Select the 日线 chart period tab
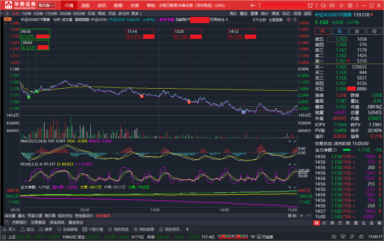The height and width of the screenshot is (241, 384). (91, 13)
